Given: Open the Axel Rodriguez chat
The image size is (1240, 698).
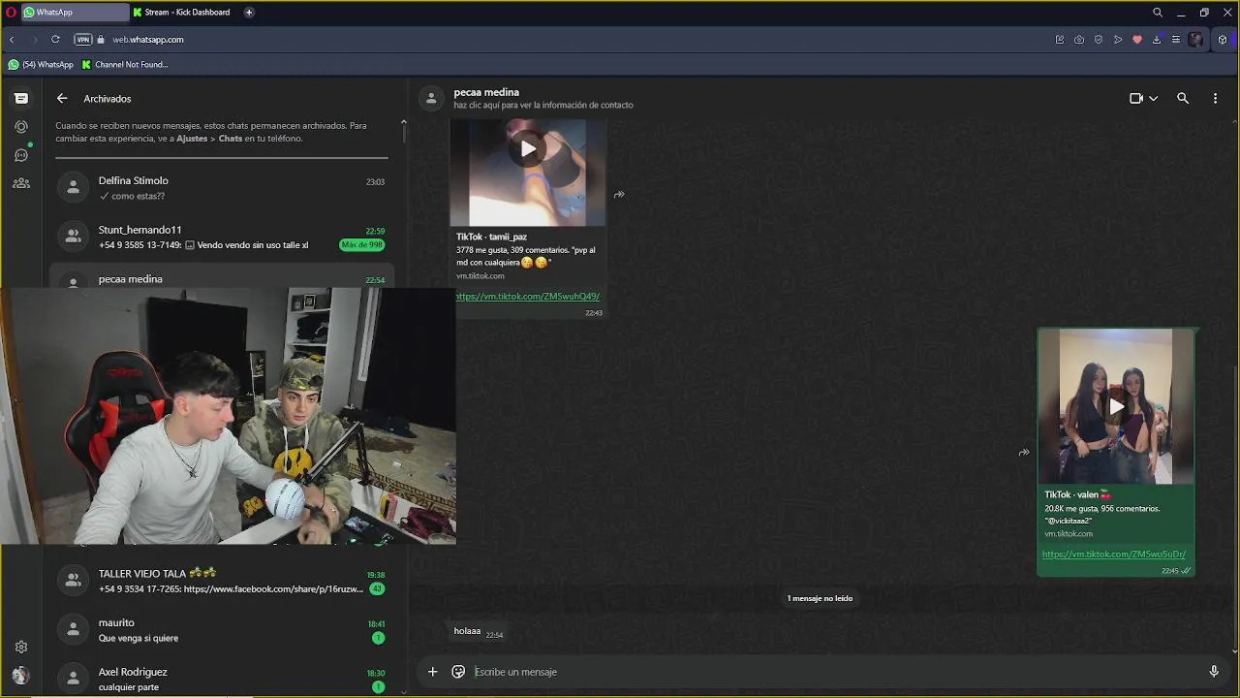Looking at the screenshot, I should point(222,679).
